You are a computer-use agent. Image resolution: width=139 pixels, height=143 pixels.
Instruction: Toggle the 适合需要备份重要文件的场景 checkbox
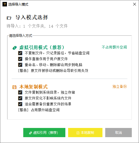20,104
